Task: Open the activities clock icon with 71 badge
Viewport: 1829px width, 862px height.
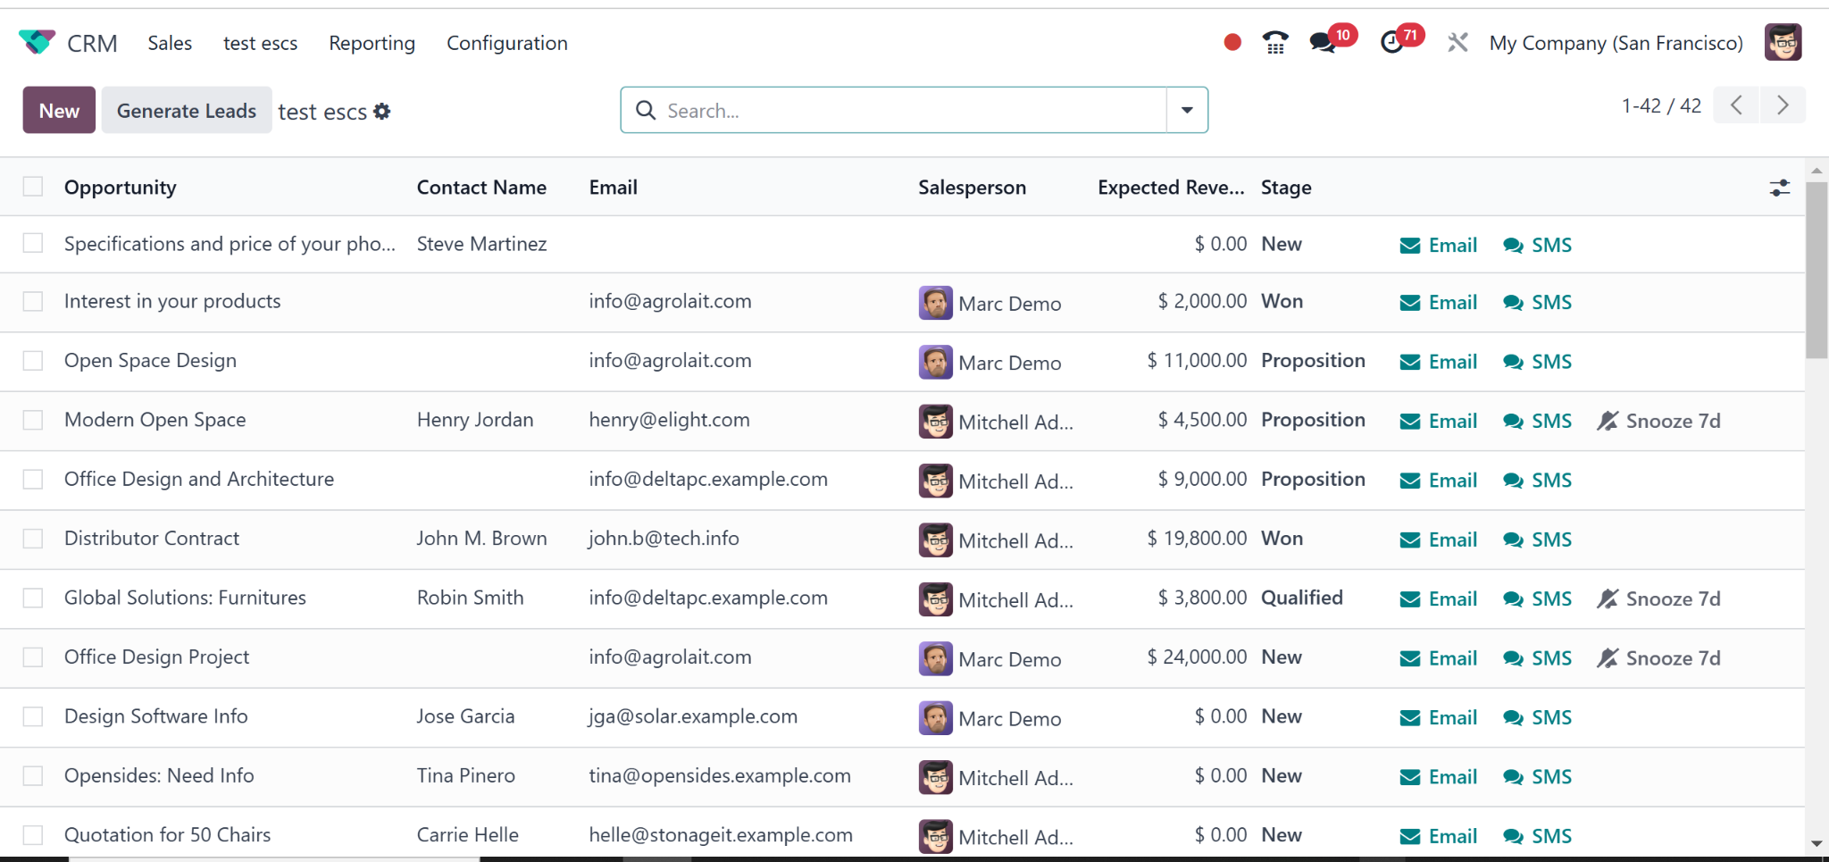Action: coord(1391,42)
